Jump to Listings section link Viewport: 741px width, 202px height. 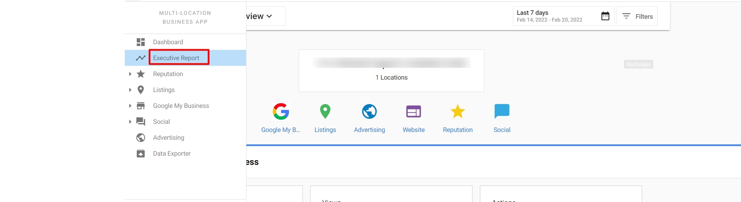[x=325, y=130]
